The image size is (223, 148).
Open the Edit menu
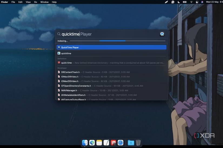tap(20, 2)
